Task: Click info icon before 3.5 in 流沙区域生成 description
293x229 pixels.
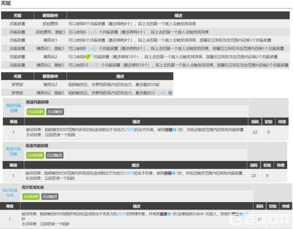Action: point(241,214)
